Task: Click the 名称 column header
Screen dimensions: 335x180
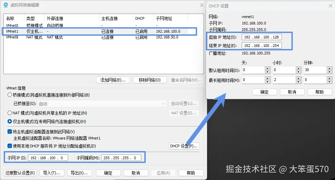Action: click(14, 19)
